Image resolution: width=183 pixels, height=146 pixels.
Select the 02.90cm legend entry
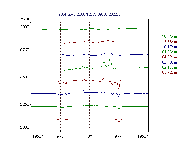tap(169, 62)
